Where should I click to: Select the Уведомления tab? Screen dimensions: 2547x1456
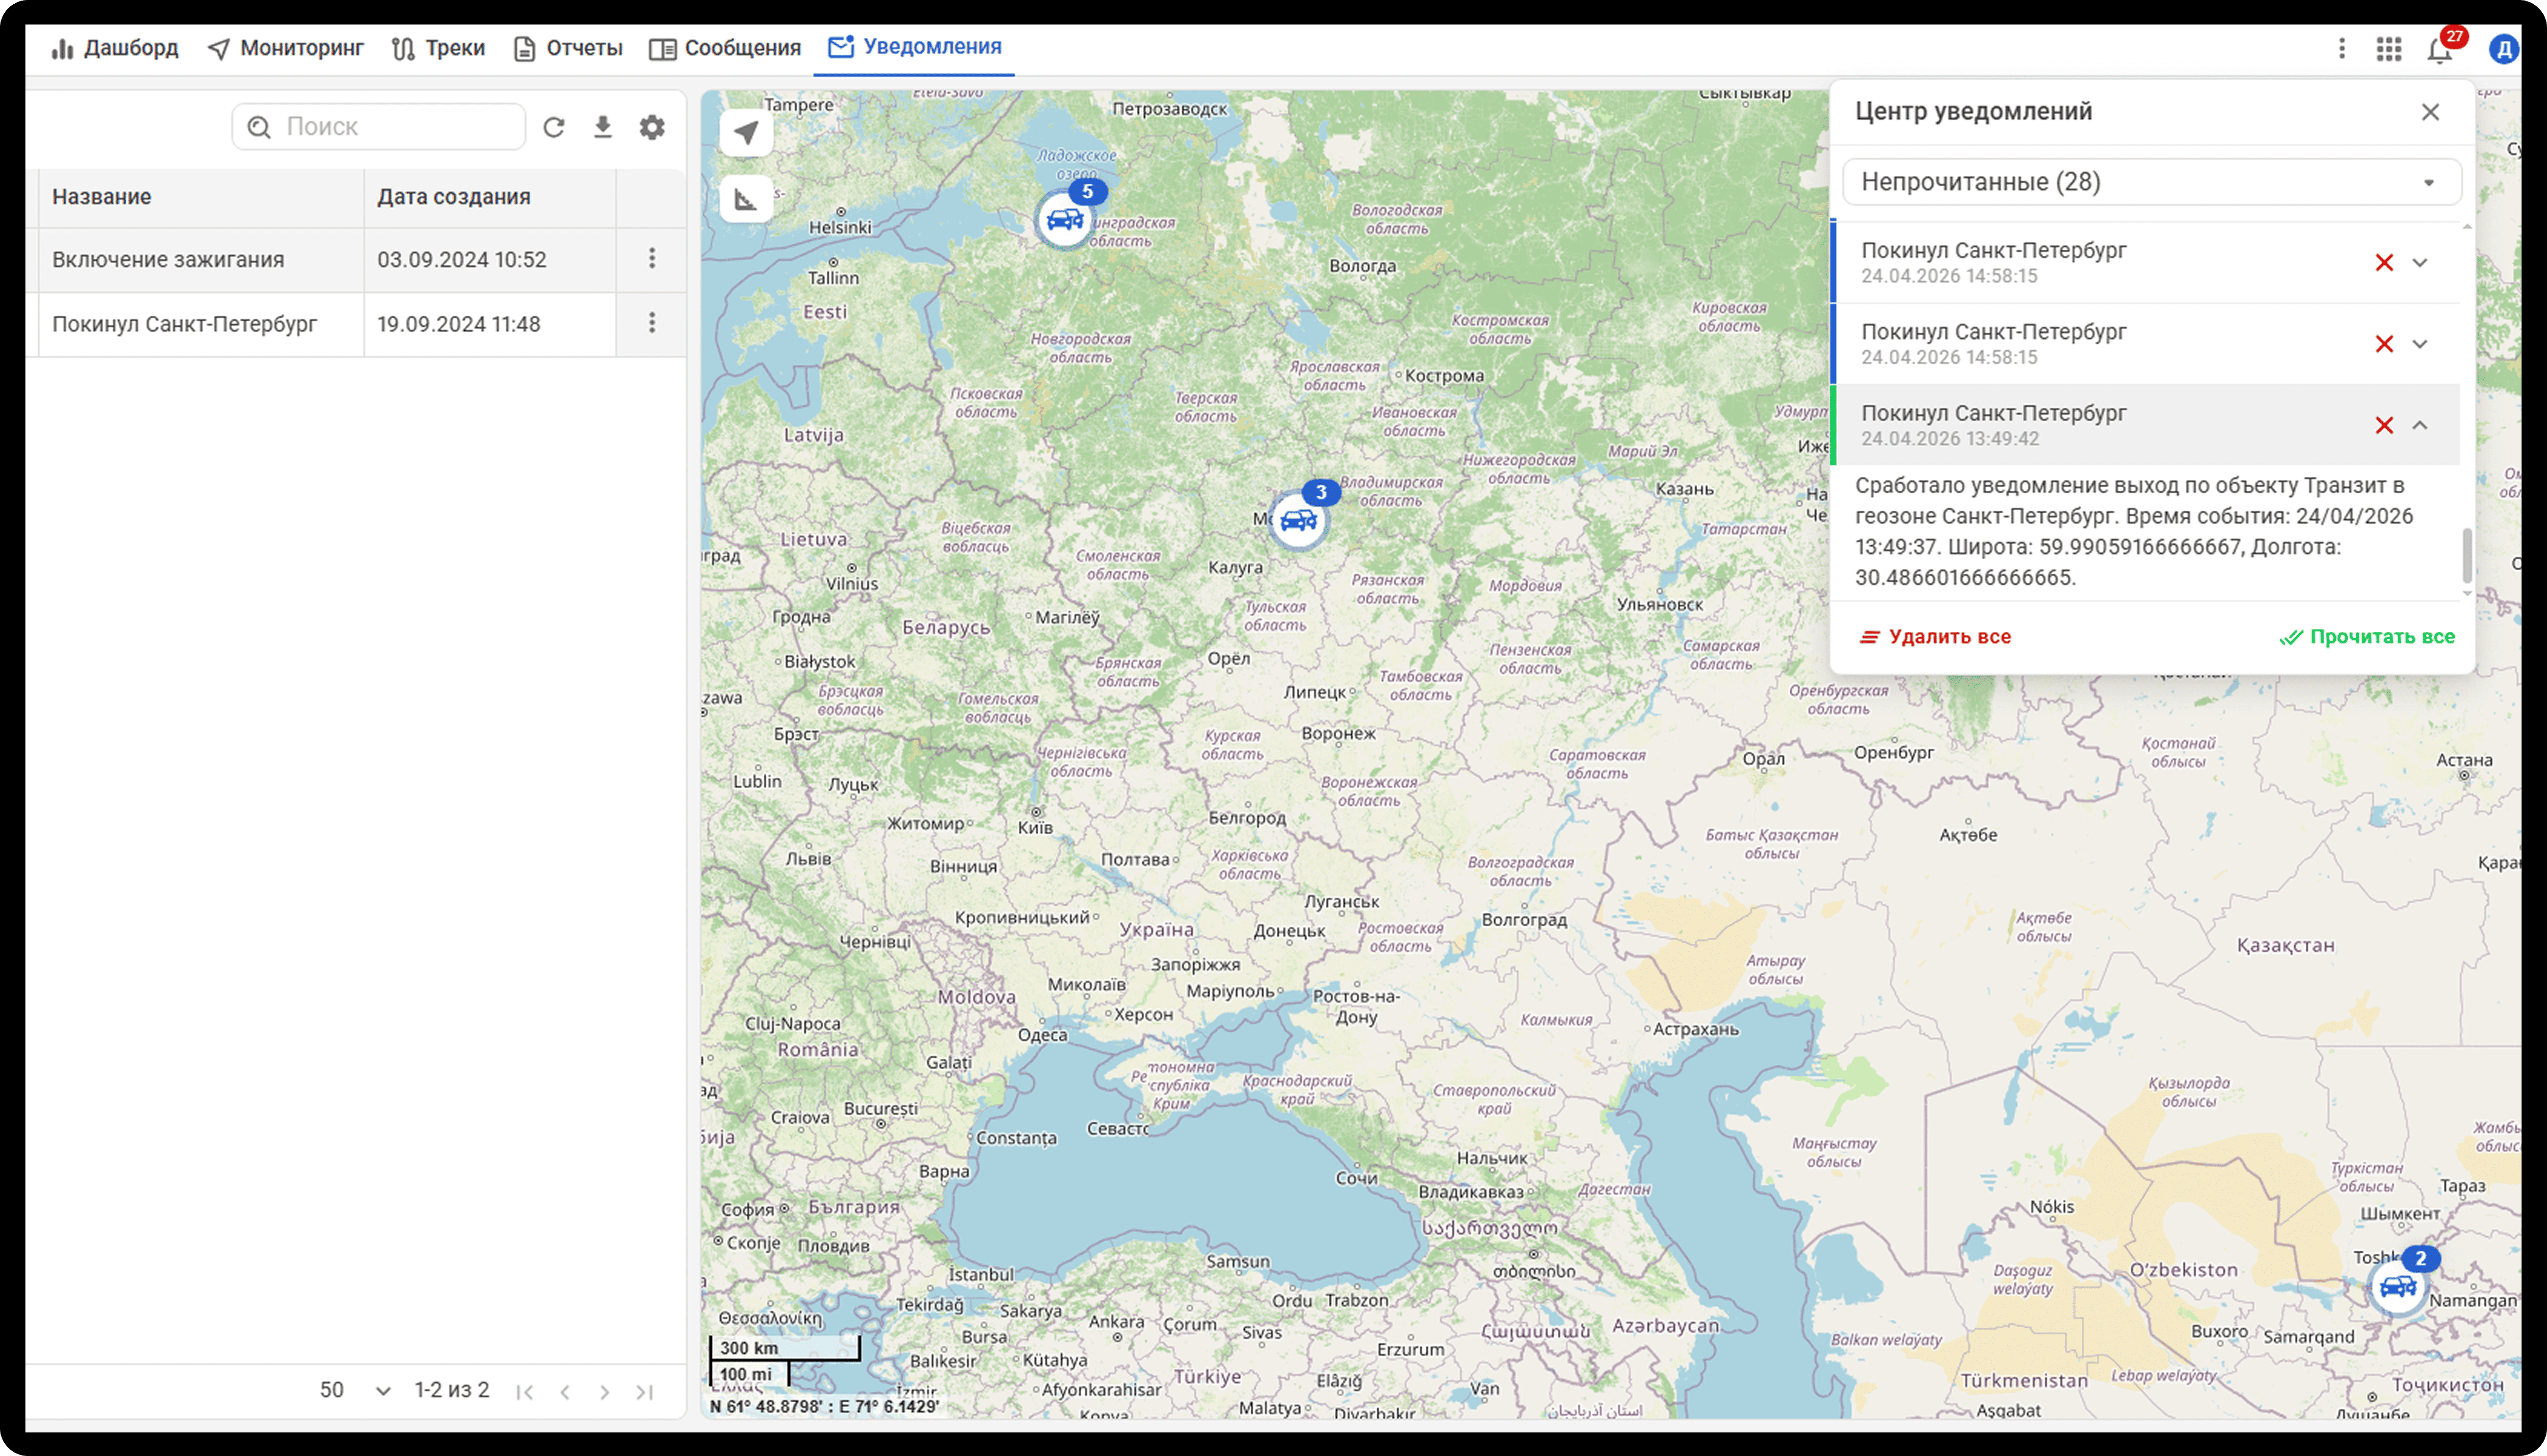[x=915, y=47]
